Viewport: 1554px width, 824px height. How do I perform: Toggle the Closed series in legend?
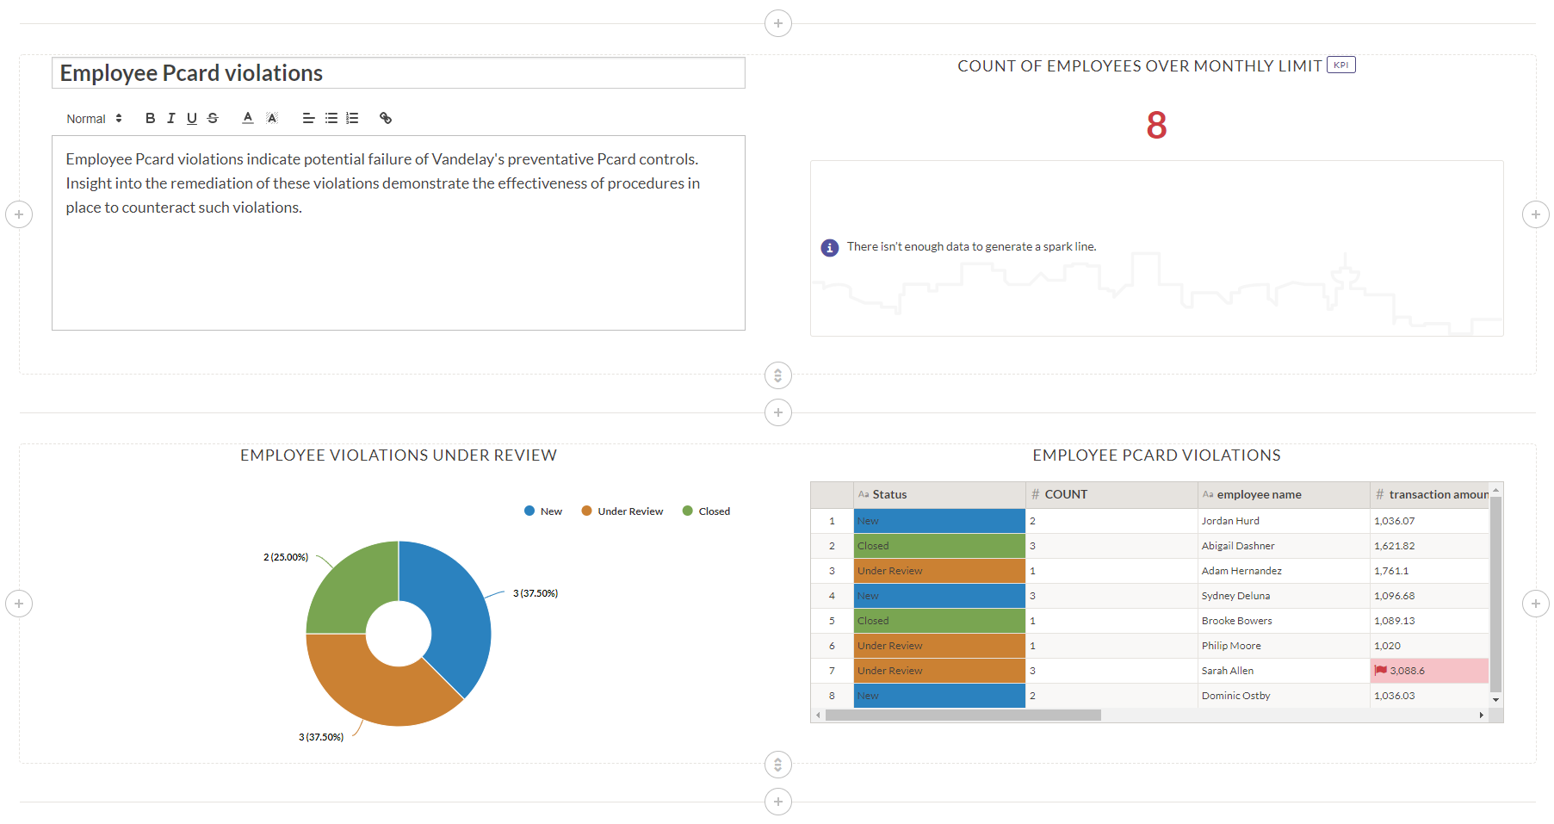(x=706, y=511)
